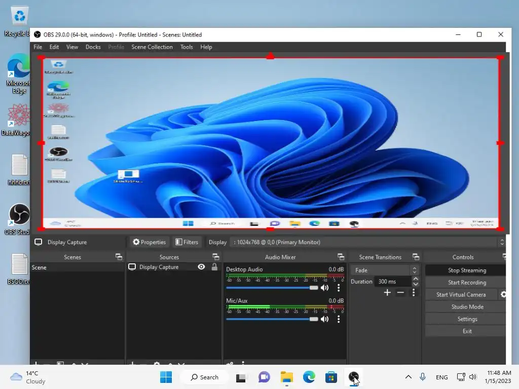Image resolution: width=519 pixels, height=389 pixels.
Task: Open the transition properties three-dot menu
Action: (414, 292)
